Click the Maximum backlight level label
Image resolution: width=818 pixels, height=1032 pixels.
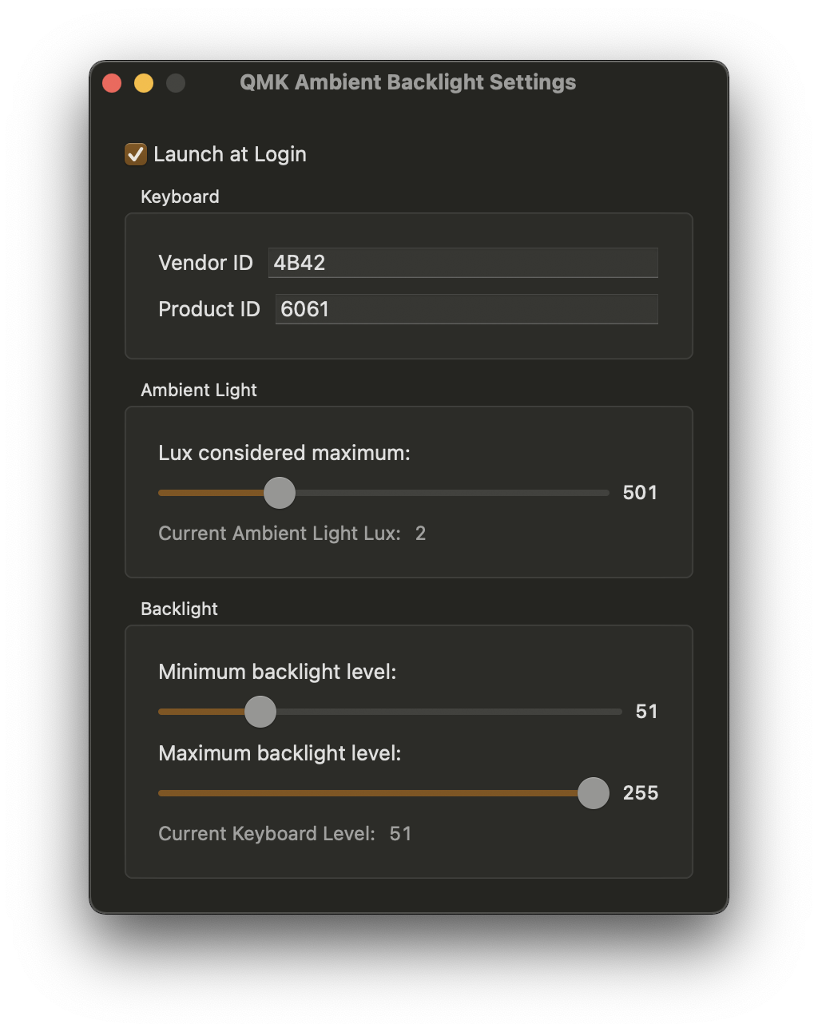tap(280, 753)
